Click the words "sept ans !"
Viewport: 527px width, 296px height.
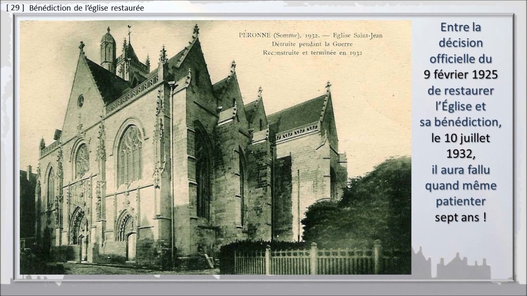tap(461, 218)
